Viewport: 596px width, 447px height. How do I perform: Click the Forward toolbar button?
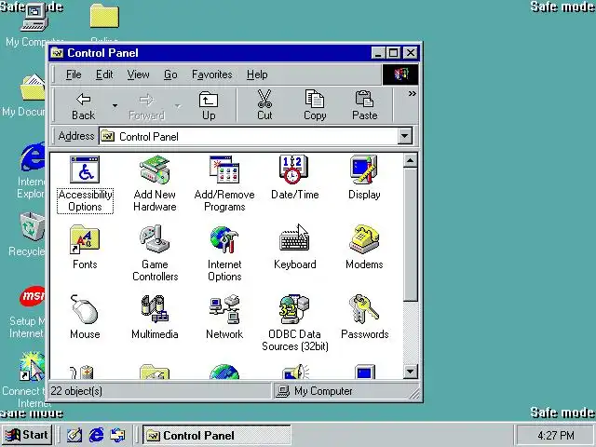point(147,106)
